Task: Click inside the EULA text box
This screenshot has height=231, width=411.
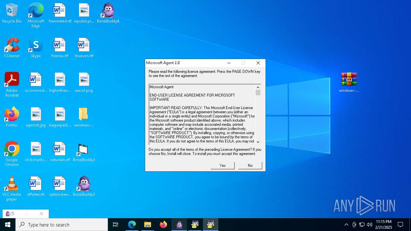Action: [x=202, y=114]
